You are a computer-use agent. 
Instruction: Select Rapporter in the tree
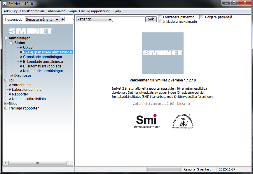point(20,94)
